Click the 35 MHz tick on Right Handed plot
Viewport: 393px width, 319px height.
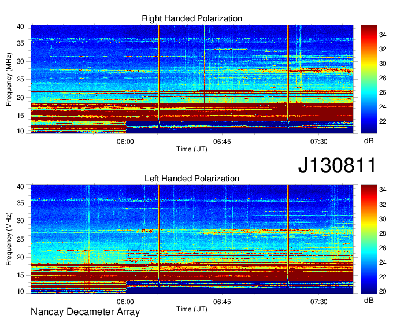[x=20, y=43]
